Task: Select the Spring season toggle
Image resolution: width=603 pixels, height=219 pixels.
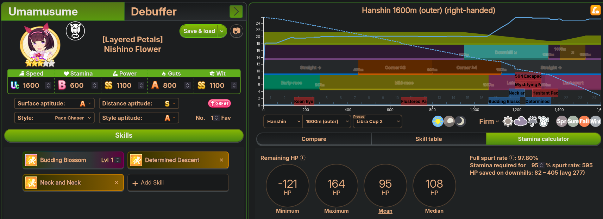Action: (561, 122)
